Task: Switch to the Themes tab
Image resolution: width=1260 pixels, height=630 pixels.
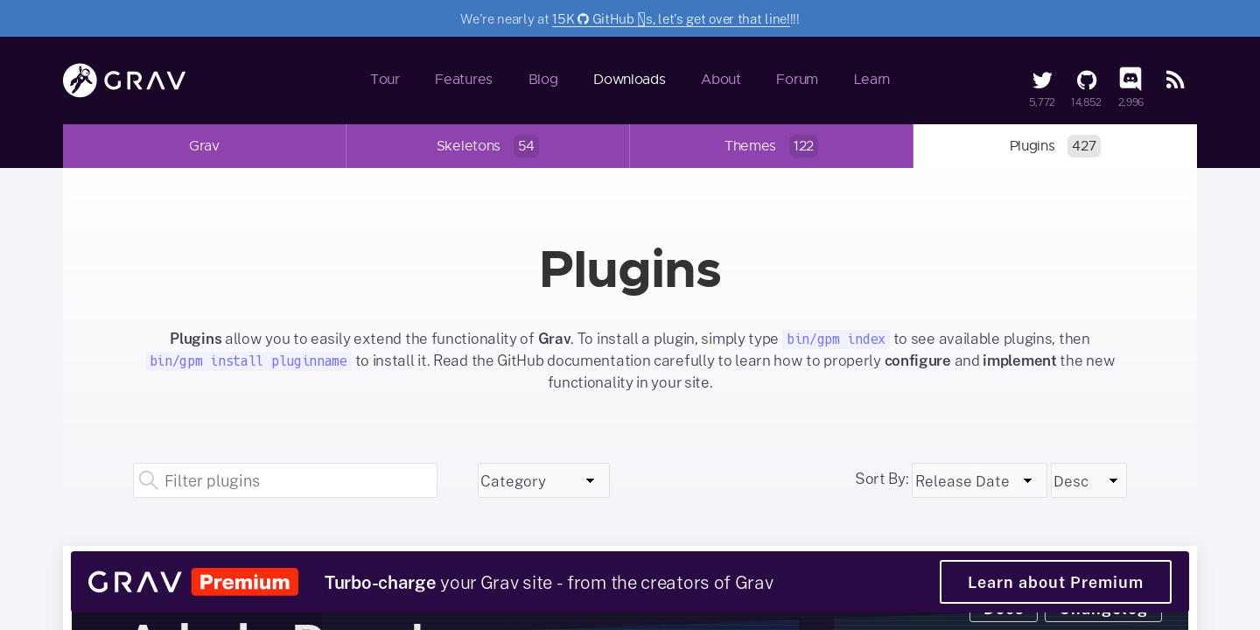Action: point(771,146)
